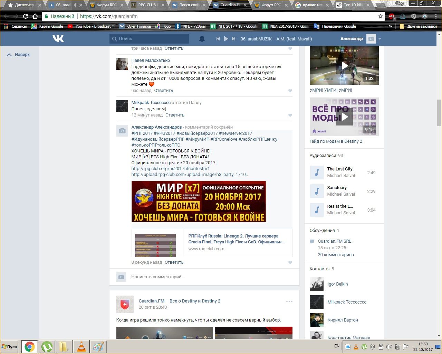Open Paint from the taskbar
The image size is (442, 354).
tap(99, 347)
